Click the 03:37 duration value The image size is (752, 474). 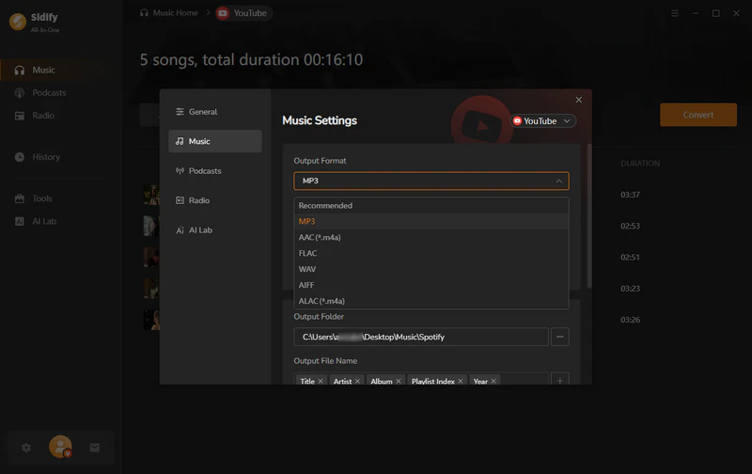pyautogui.click(x=630, y=195)
